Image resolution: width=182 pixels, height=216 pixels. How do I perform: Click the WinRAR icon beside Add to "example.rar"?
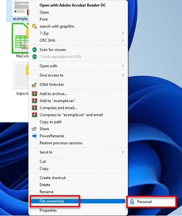[34, 101]
